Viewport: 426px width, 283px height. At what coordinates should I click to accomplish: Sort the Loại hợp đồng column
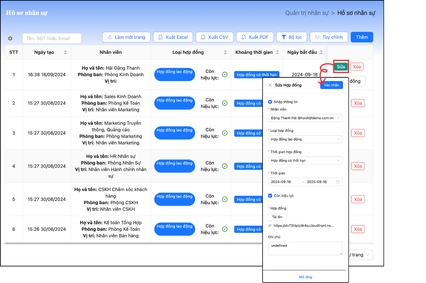tap(225, 52)
